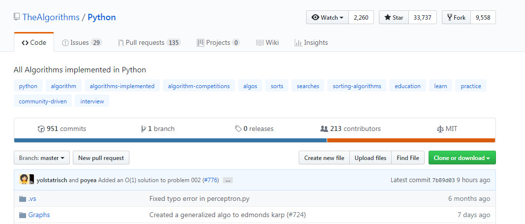
Task: Click the learn topic tag
Action: point(441,86)
